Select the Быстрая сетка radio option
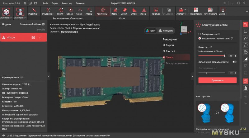Screen dimensions: 249x138 [x=200, y=34]
